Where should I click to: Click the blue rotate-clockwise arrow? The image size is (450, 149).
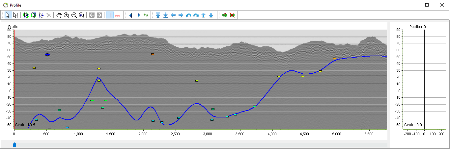196,15
